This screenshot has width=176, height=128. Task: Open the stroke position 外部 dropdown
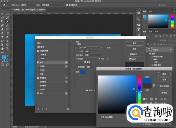[89, 51]
